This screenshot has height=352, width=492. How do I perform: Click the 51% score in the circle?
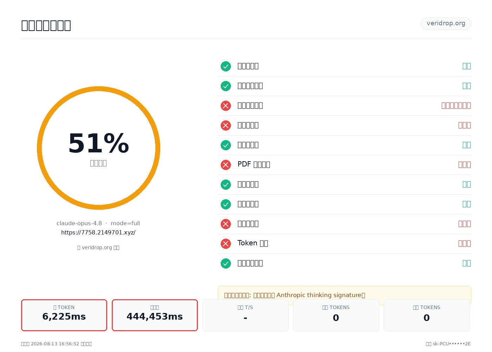pos(99,144)
